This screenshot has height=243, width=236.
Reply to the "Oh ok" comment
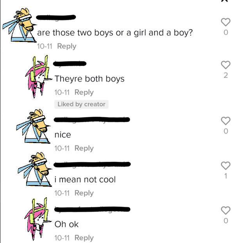click(x=84, y=238)
